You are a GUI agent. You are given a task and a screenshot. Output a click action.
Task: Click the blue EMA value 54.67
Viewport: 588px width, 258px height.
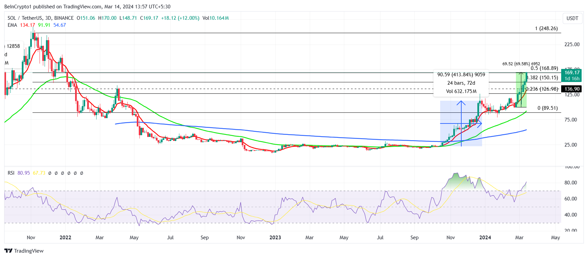(x=60, y=25)
